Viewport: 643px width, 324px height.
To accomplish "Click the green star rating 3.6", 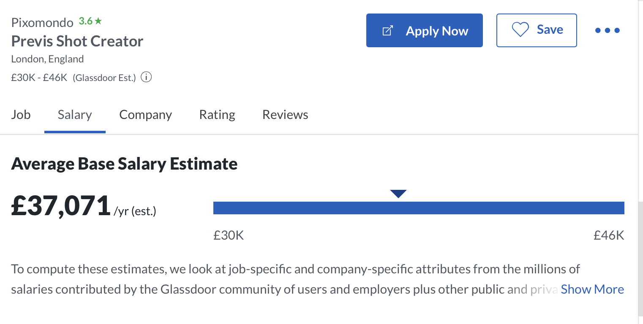I will [x=90, y=21].
